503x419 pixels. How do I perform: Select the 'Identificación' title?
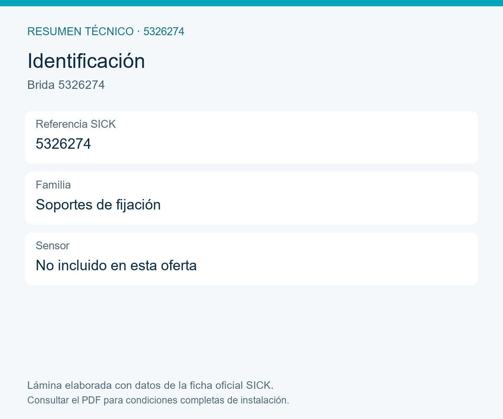(x=86, y=61)
